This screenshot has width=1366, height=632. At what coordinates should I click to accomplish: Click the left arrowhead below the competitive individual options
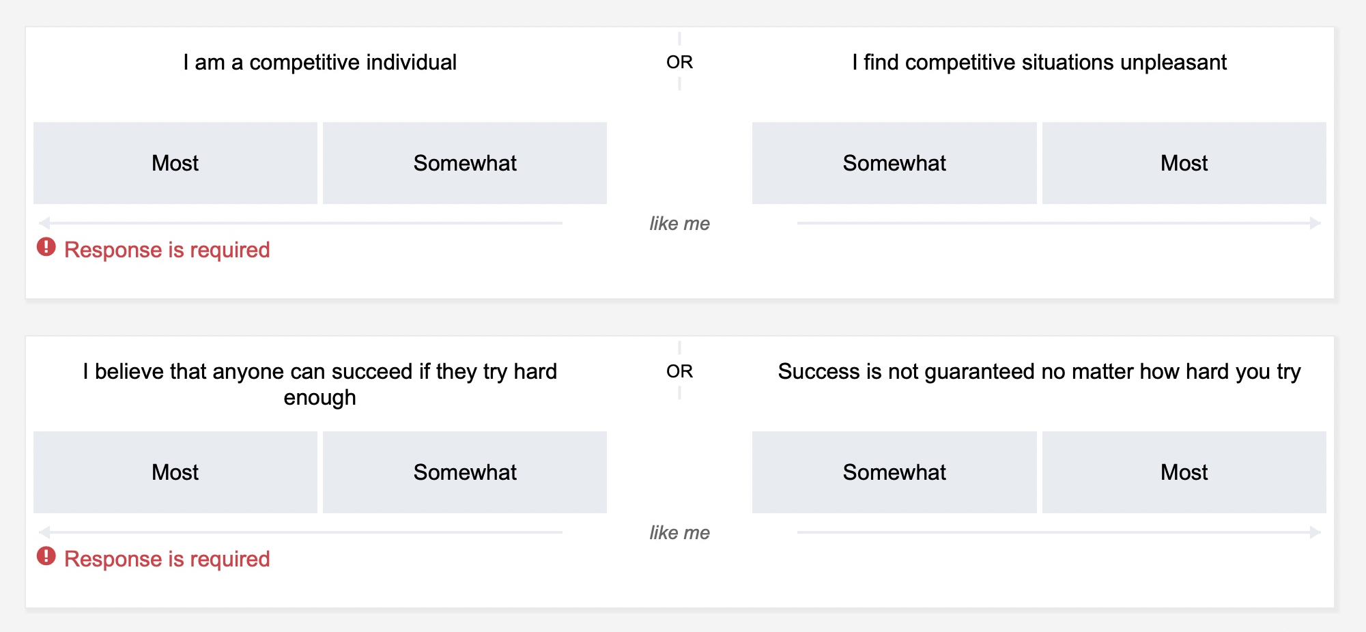[45, 223]
